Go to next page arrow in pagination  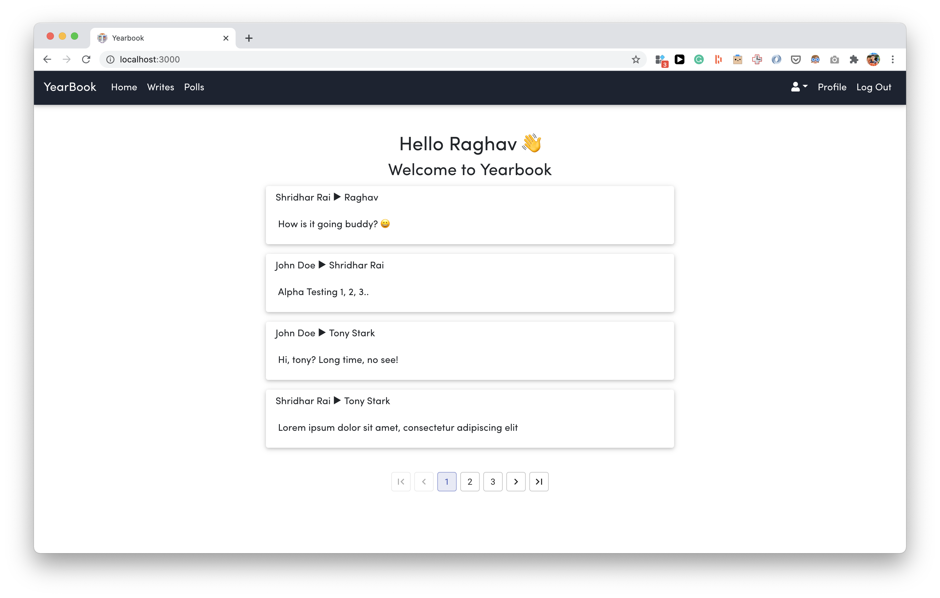pos(516,482)
